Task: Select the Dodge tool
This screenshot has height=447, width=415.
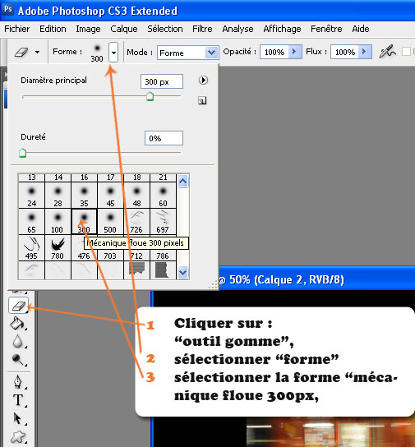Action: point(18,360)
